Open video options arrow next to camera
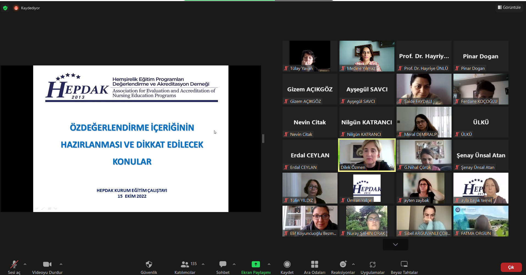The image size is (526, 275). click(61, 264)
